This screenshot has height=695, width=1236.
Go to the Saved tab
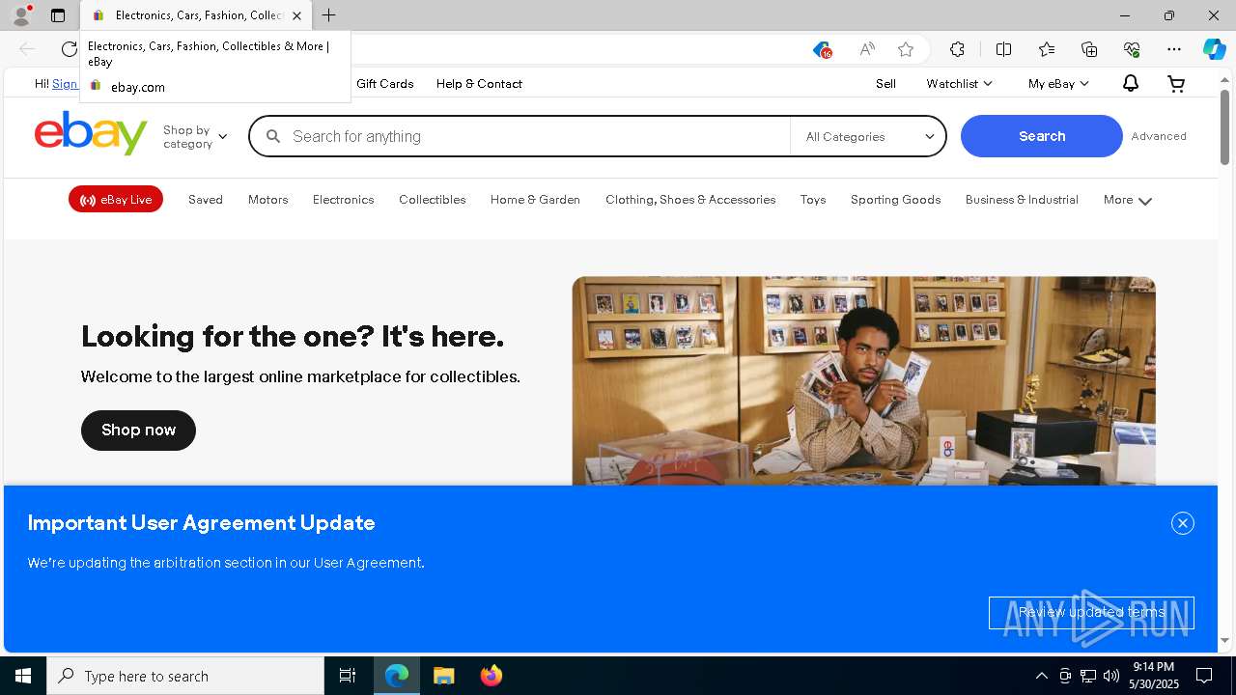206,200
